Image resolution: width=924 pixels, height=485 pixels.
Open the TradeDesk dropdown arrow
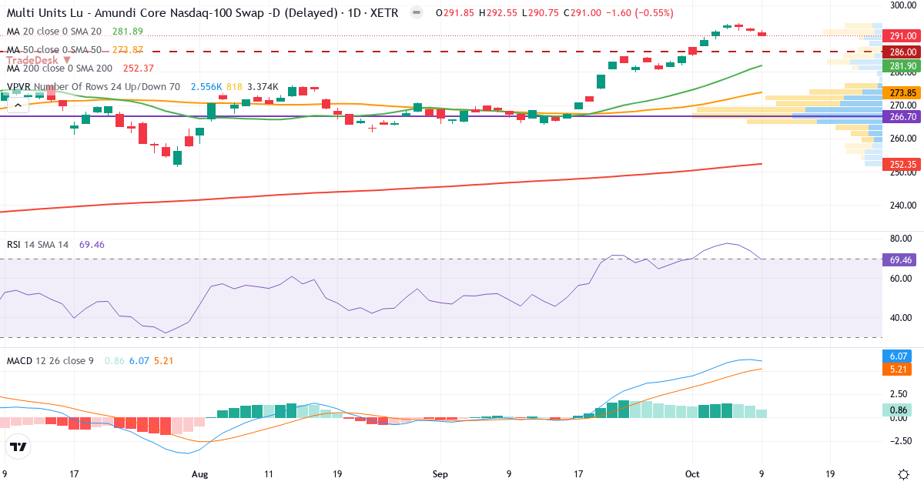click(67, 59)
